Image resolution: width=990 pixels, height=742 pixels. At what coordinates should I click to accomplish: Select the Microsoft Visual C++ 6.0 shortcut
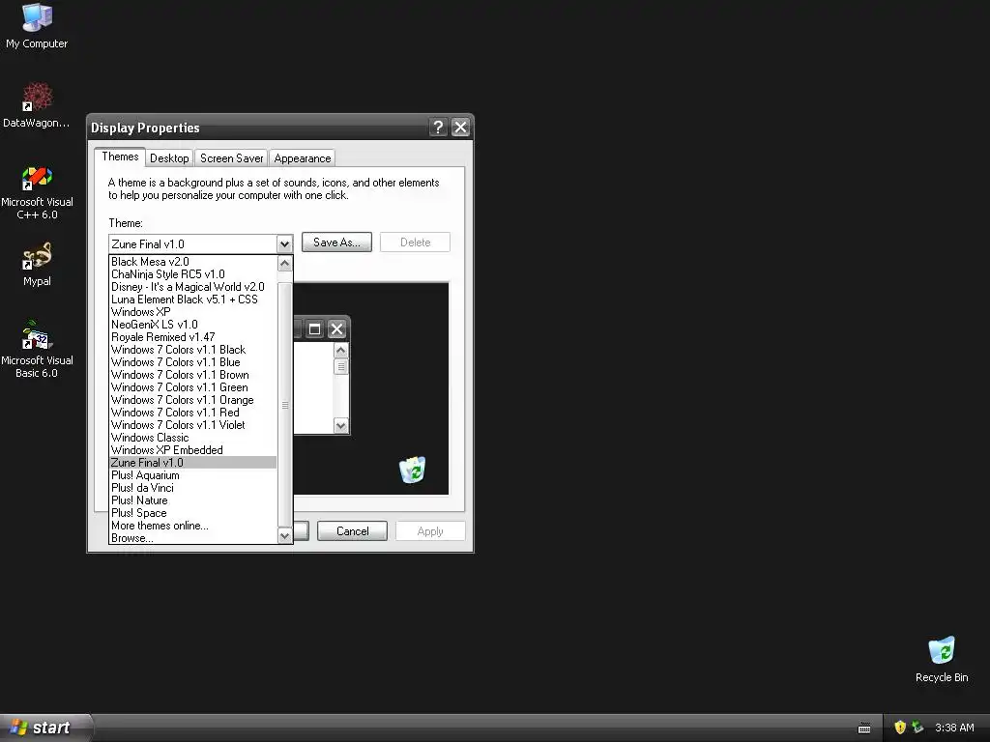tap(37, 192)
